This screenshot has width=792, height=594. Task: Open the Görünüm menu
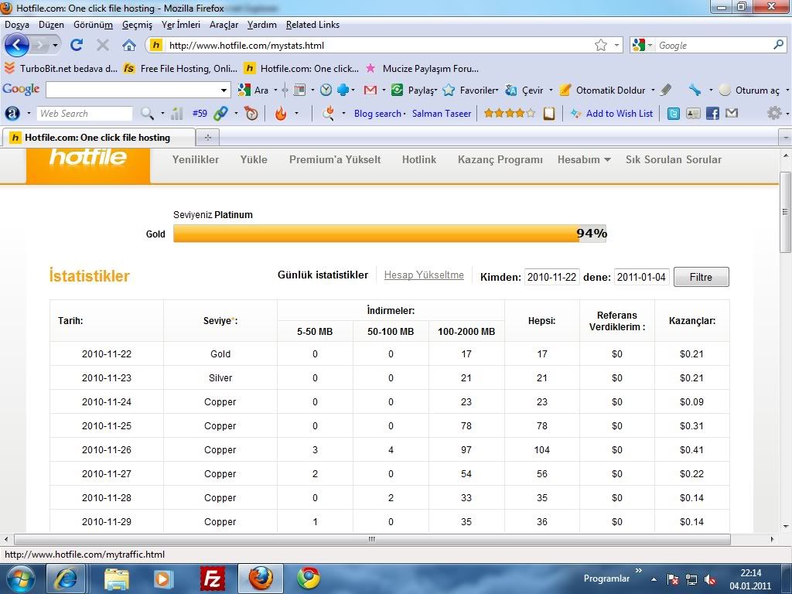coord(93,25)
